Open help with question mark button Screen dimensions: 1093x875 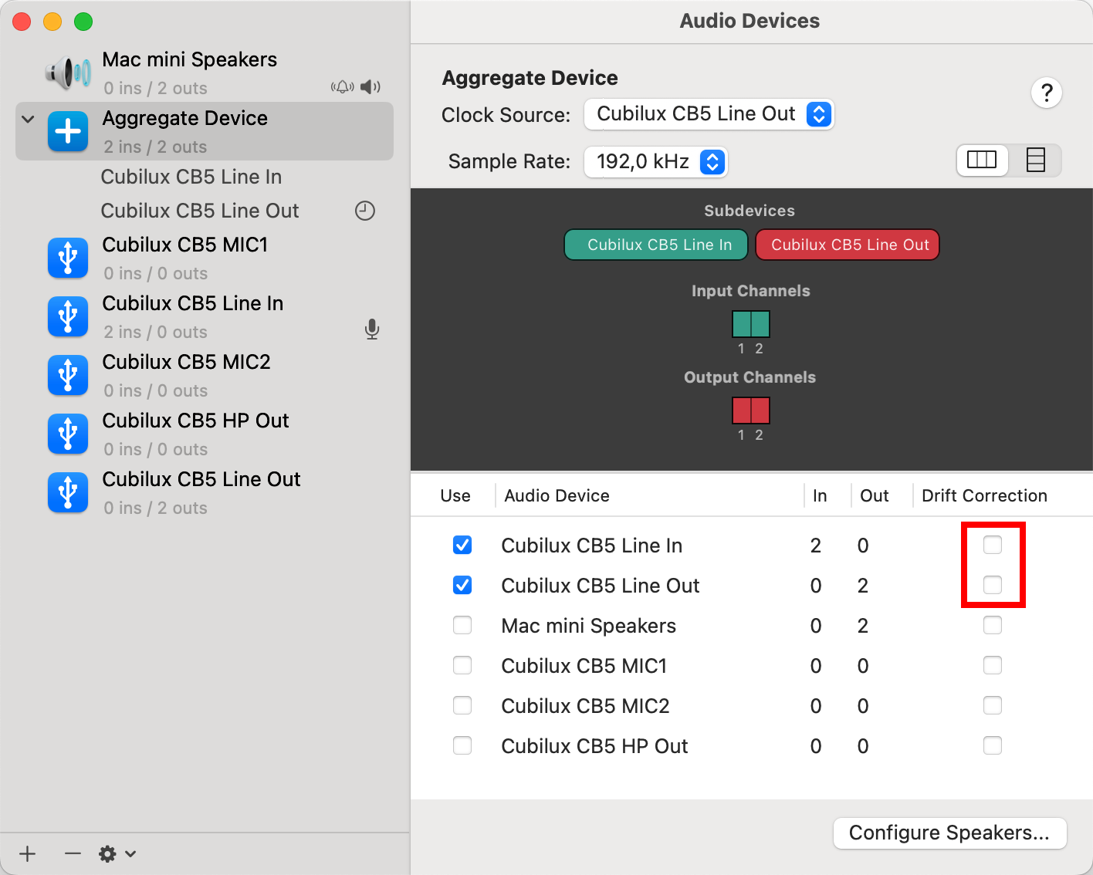coord(1047,93)
